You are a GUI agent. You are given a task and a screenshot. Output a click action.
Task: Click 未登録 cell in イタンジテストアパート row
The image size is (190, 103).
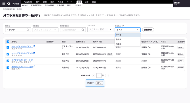(144, 61)
